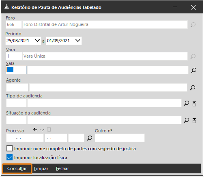This screenshot has height=177, width=204.
Task: Click the Vara code field showing 1
Action: (14, 56)
